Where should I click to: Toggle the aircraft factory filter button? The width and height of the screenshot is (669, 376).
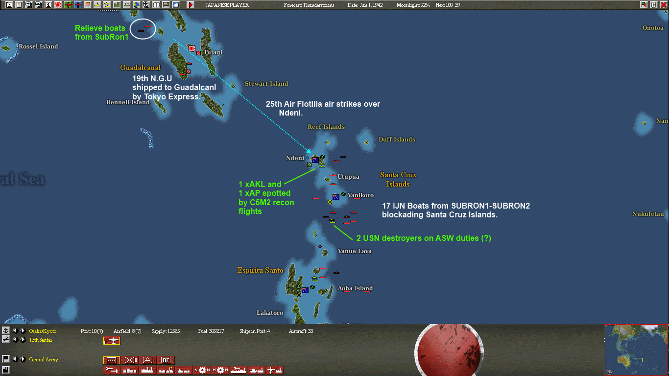click(x=275, y=370)
